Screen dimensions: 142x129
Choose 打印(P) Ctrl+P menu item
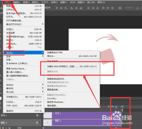coord(24,102)
